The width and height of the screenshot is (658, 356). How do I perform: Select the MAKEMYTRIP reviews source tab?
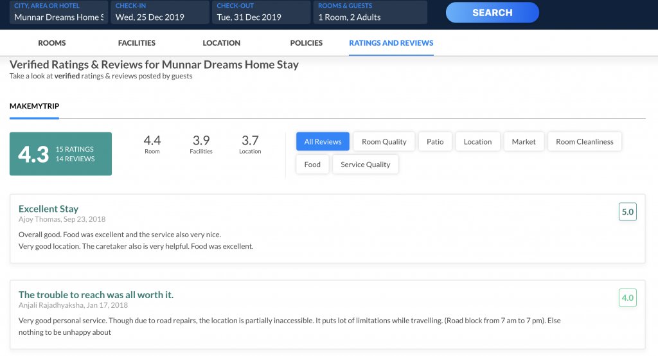pyautogui.click(x=35, y=106)
